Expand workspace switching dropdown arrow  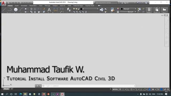(x=155, y=89)
